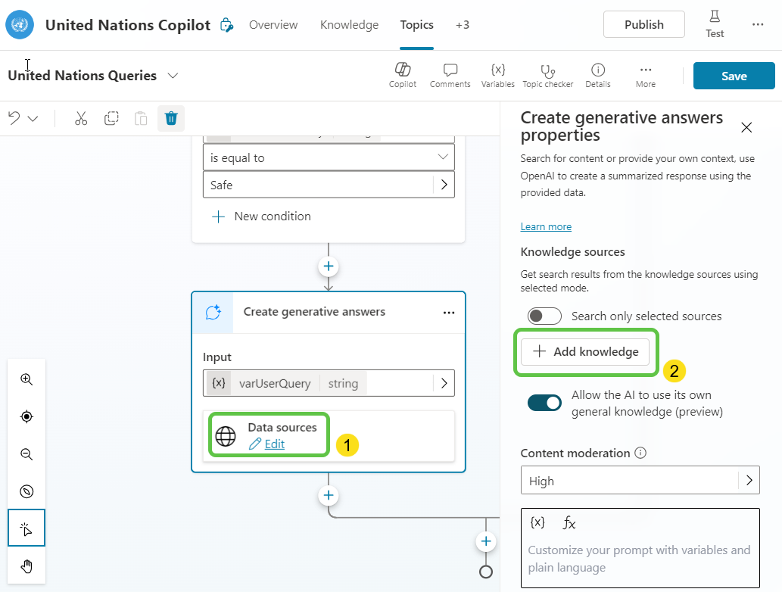Open the Copilot icon in toolbar

[x=403, y=75]
